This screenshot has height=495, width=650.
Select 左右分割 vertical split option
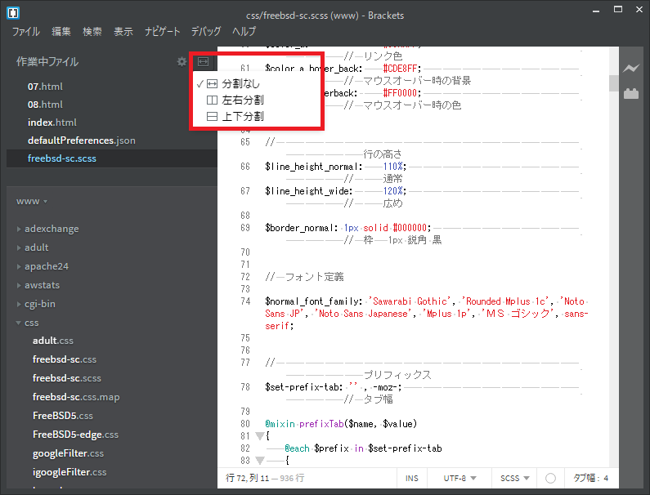[x=235, y=100]
